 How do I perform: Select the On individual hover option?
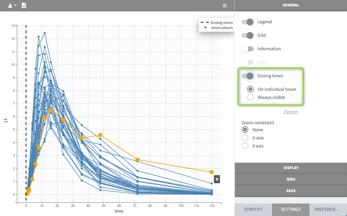click(x=250, y=89)
